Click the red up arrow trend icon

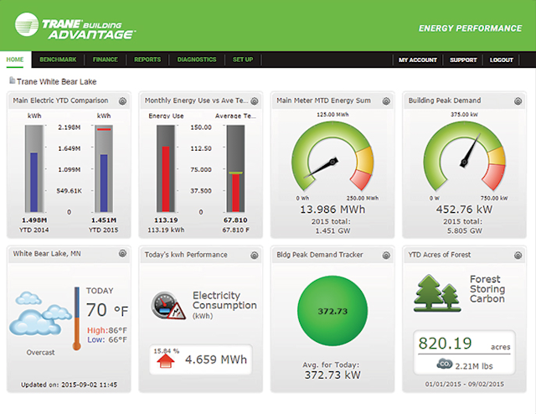166,361
